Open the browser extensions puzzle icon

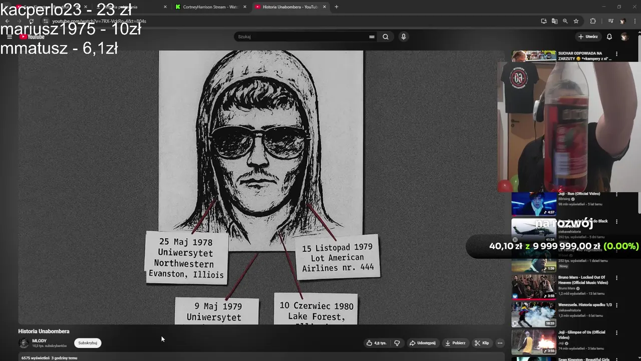tap(593, 21)
